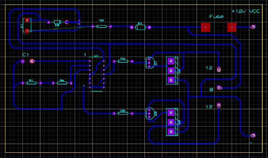This screenshot has height=158, width=268.
Task: Select the white-ringed C1 capacitor pad
Action: (32, 61)
